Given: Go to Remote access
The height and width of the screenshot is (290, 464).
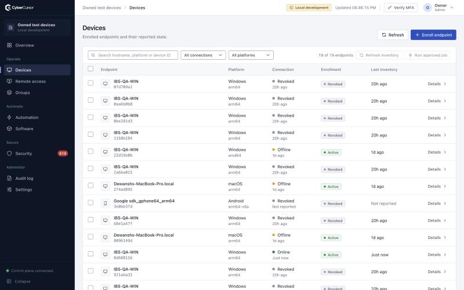Looking at the screenshot, I should tap(37, 81).
